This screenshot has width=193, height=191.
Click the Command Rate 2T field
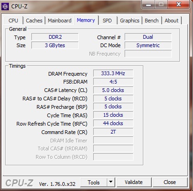tap(113, 132)
